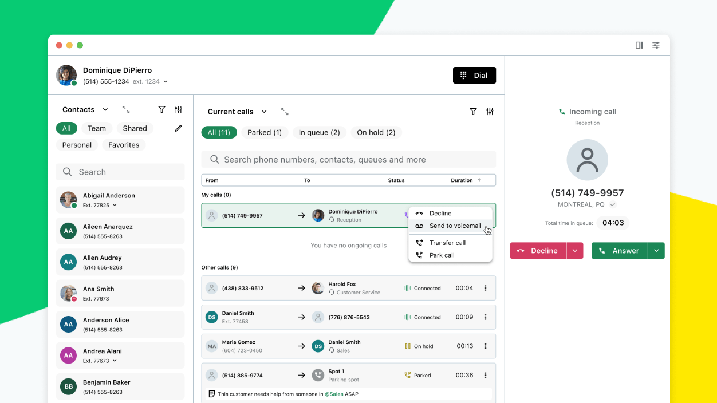This screenshot has width=717, height=403.
Task: Open advanced contact filter sliders icon
Action: tap(178, 109)
